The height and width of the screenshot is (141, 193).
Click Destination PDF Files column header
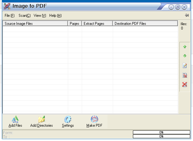(x=145, y=23)
